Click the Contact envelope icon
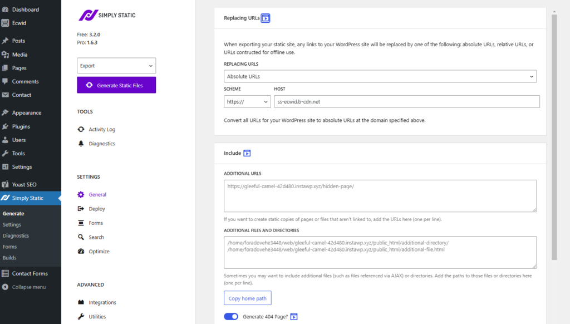Screen dimensions: 570x324 click(x=5, y=95)
